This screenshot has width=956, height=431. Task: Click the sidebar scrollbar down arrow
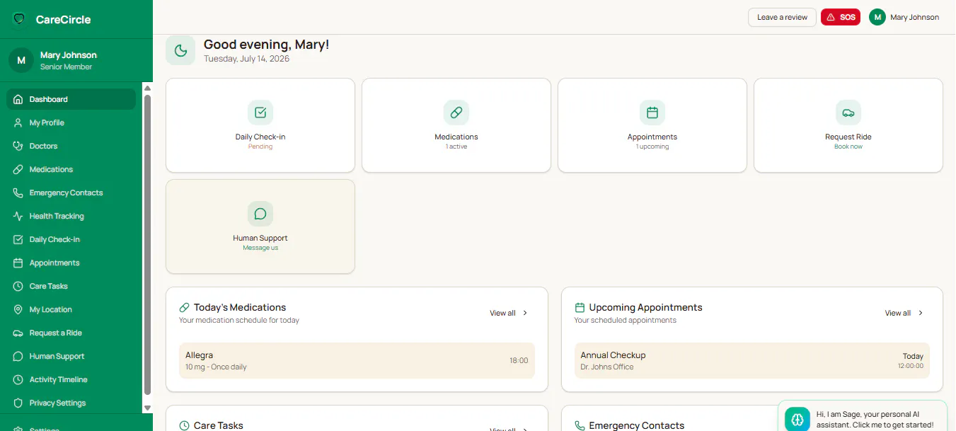click(x=147, y=408)
